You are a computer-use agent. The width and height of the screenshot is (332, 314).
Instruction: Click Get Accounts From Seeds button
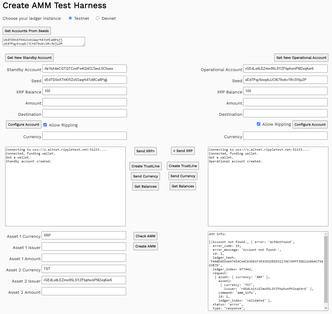27,31
